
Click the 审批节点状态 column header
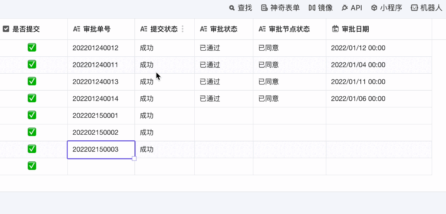point(289,29)
